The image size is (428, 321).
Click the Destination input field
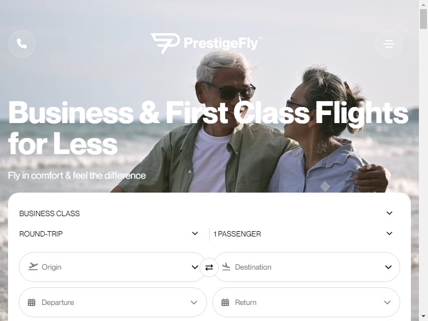(306, 267)
